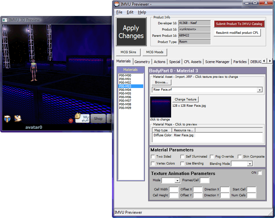Enable the Vertex Colors checkbox
The height and width of the screenshot is (218, 275).
[x=153, y=163]
